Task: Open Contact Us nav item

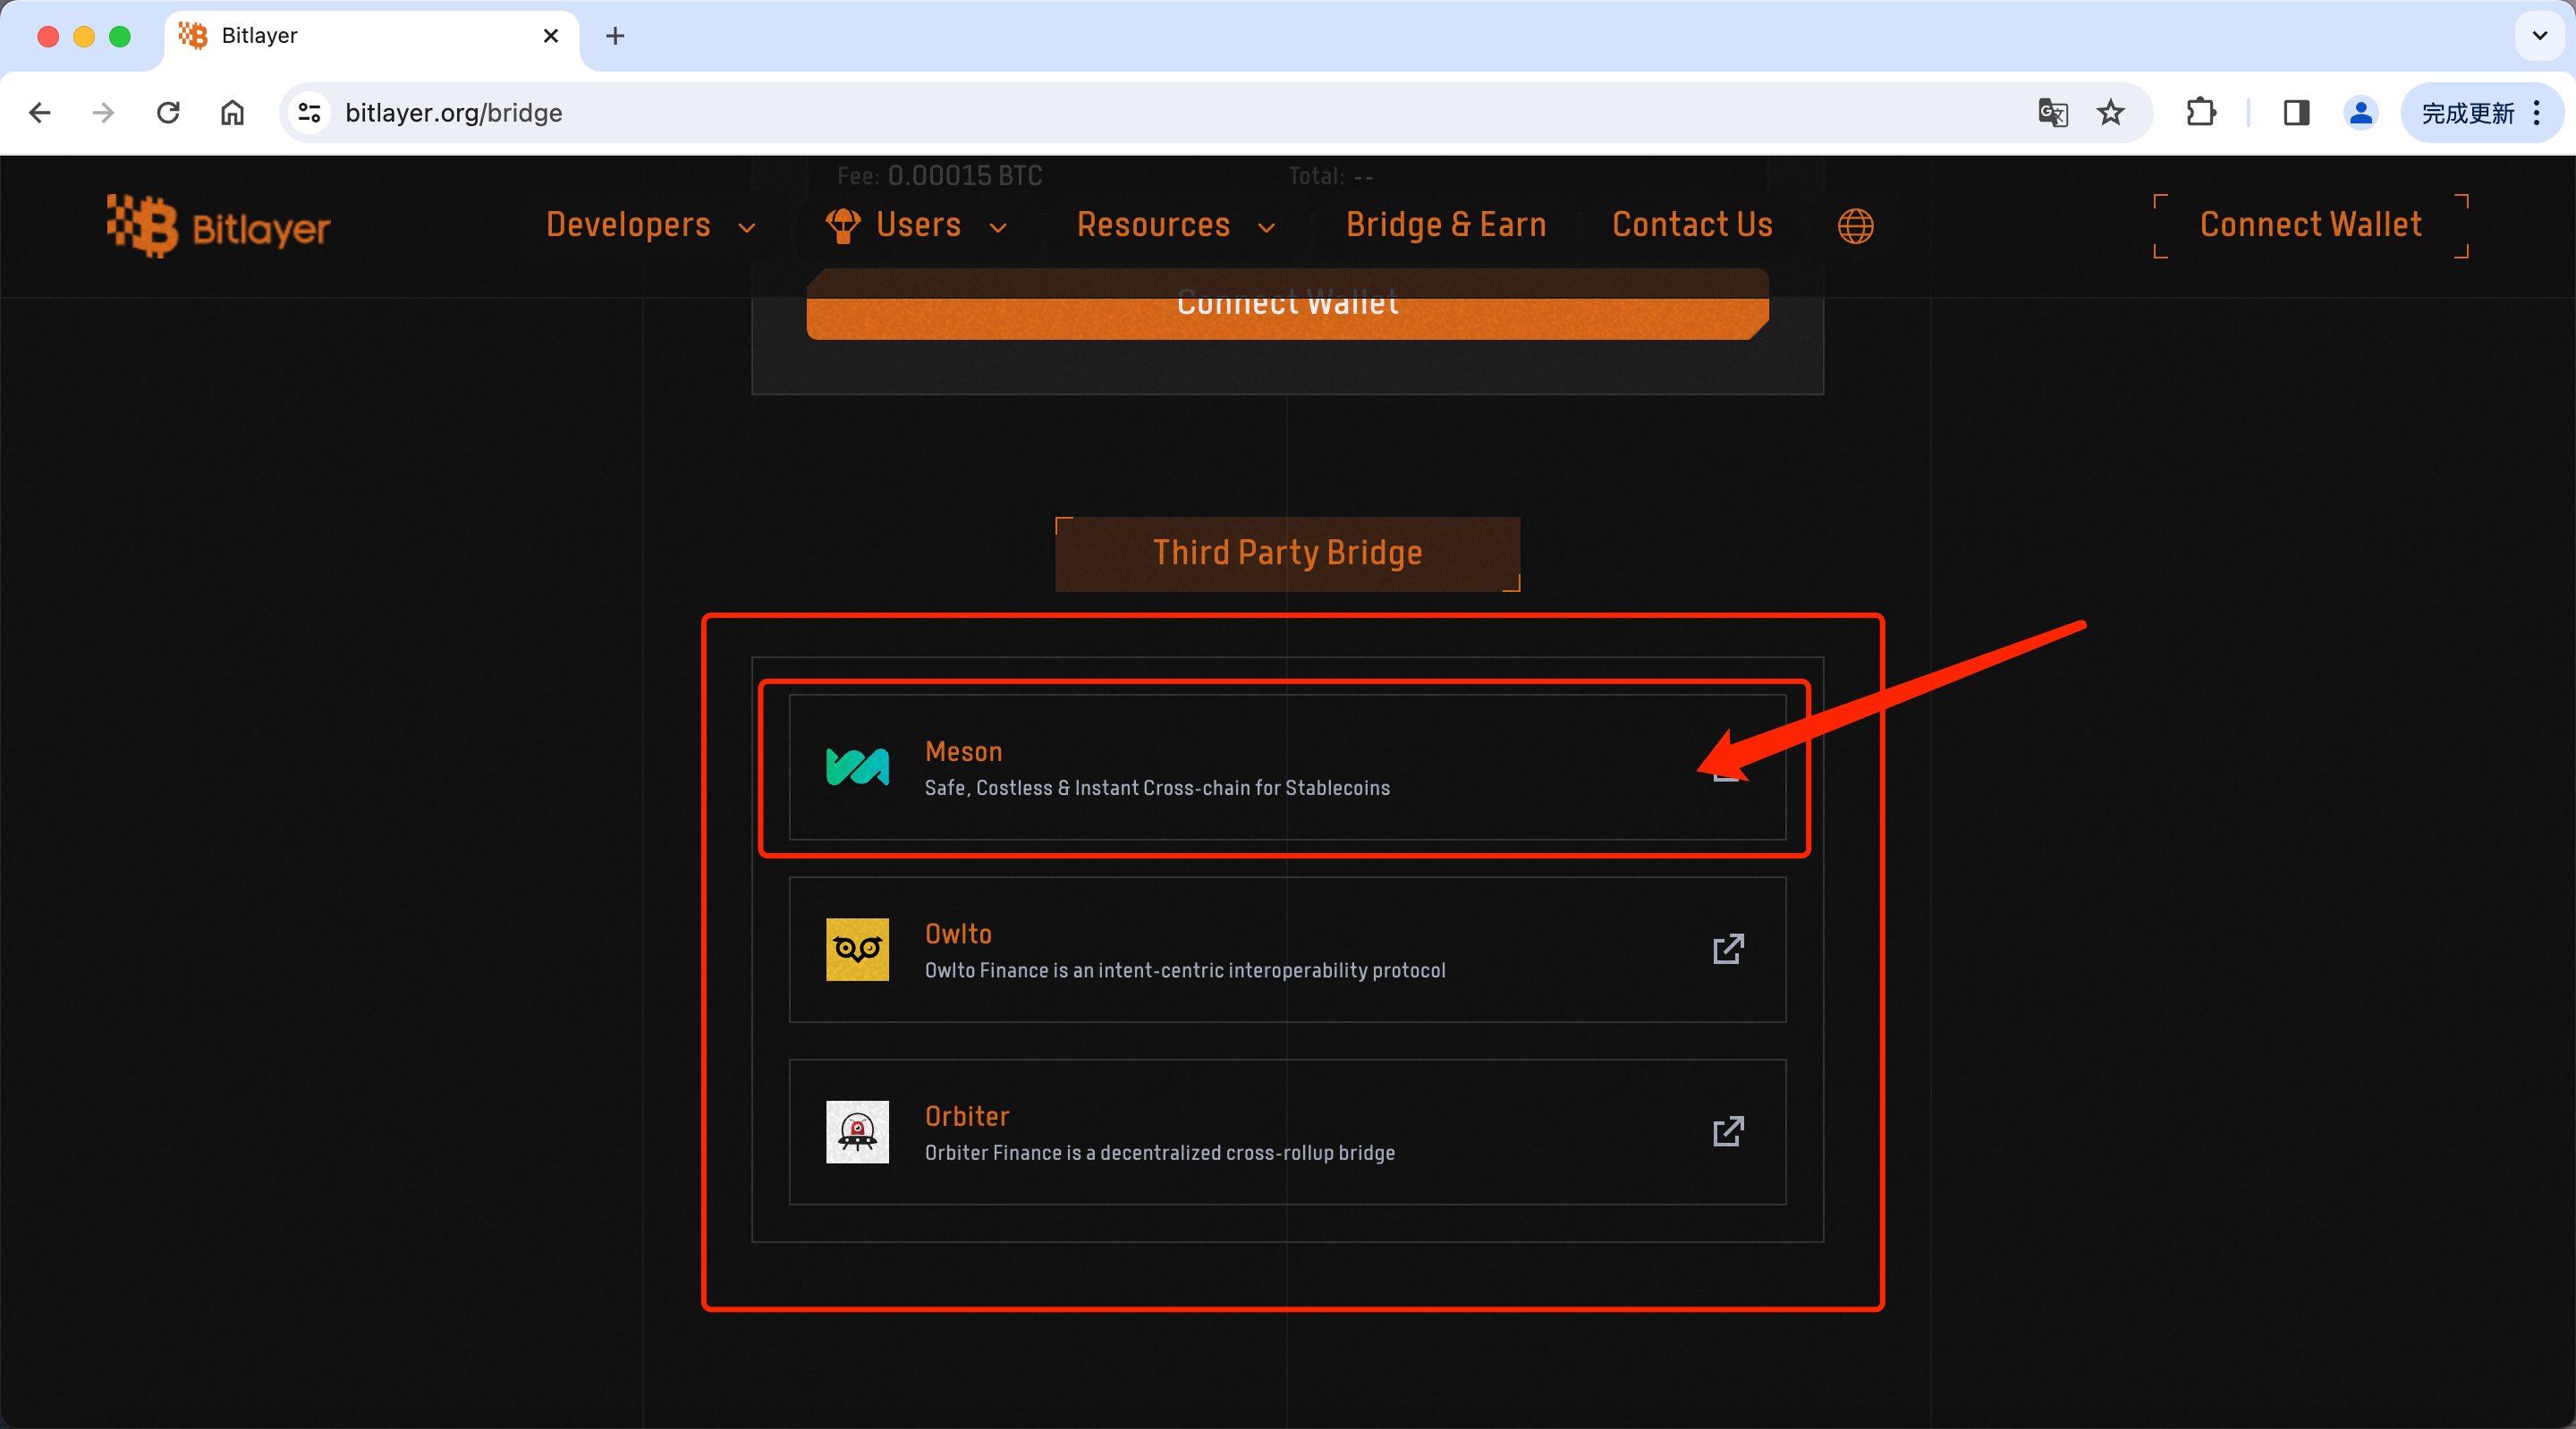Action: pos(1692,225)
